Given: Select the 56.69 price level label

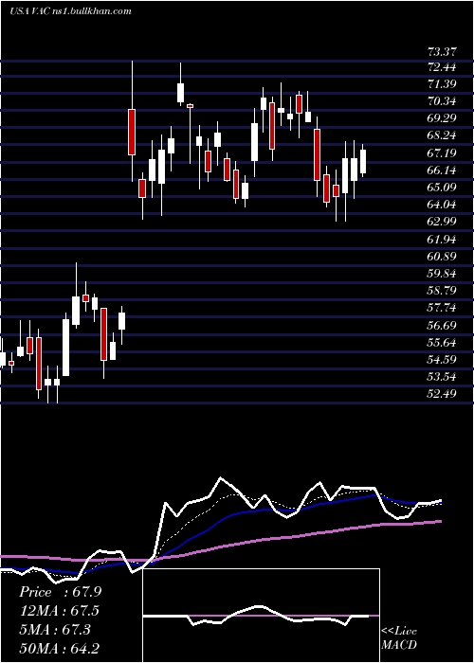Looking at the screenshot, I should (x=442, y=326).
